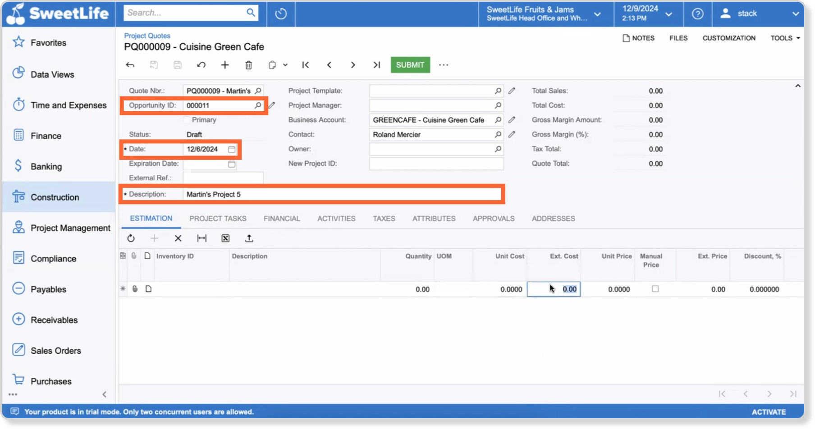Viewport: 815px width, 429px height.
Task: Toggle the Manual Price checkbox
Action: coord(655,289)
